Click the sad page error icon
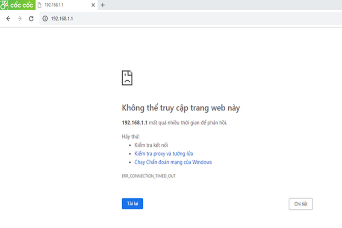 [x=127, y=78]
